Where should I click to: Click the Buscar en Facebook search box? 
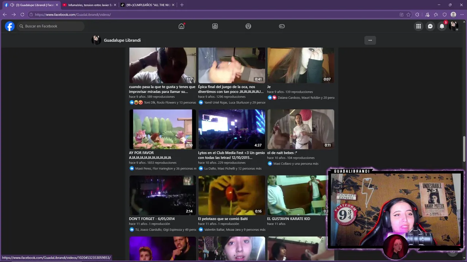(50, 26)
